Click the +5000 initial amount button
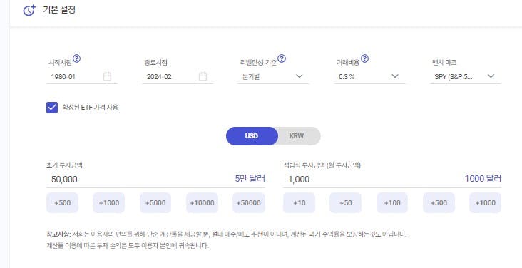This screenshot has width=522, height=268. coord(155,202)
